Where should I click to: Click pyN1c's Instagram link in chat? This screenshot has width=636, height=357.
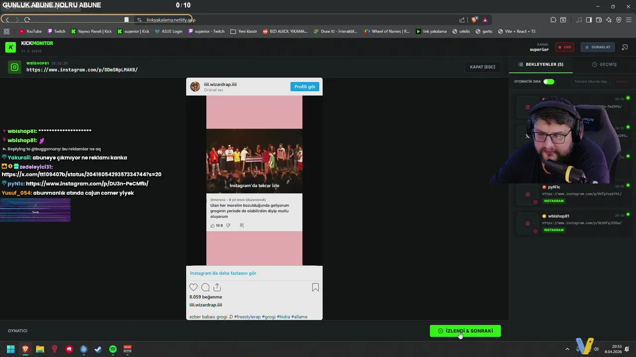pos(87,183)
